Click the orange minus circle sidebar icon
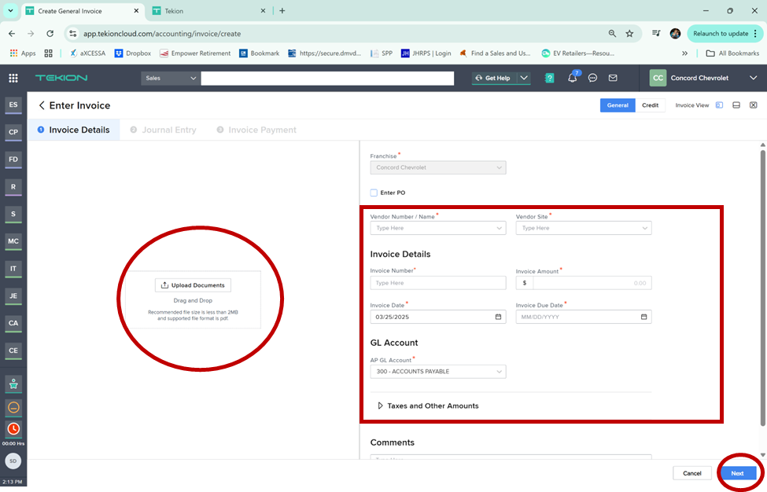Screen dimensions: 767x492 [x=13, y=407]
